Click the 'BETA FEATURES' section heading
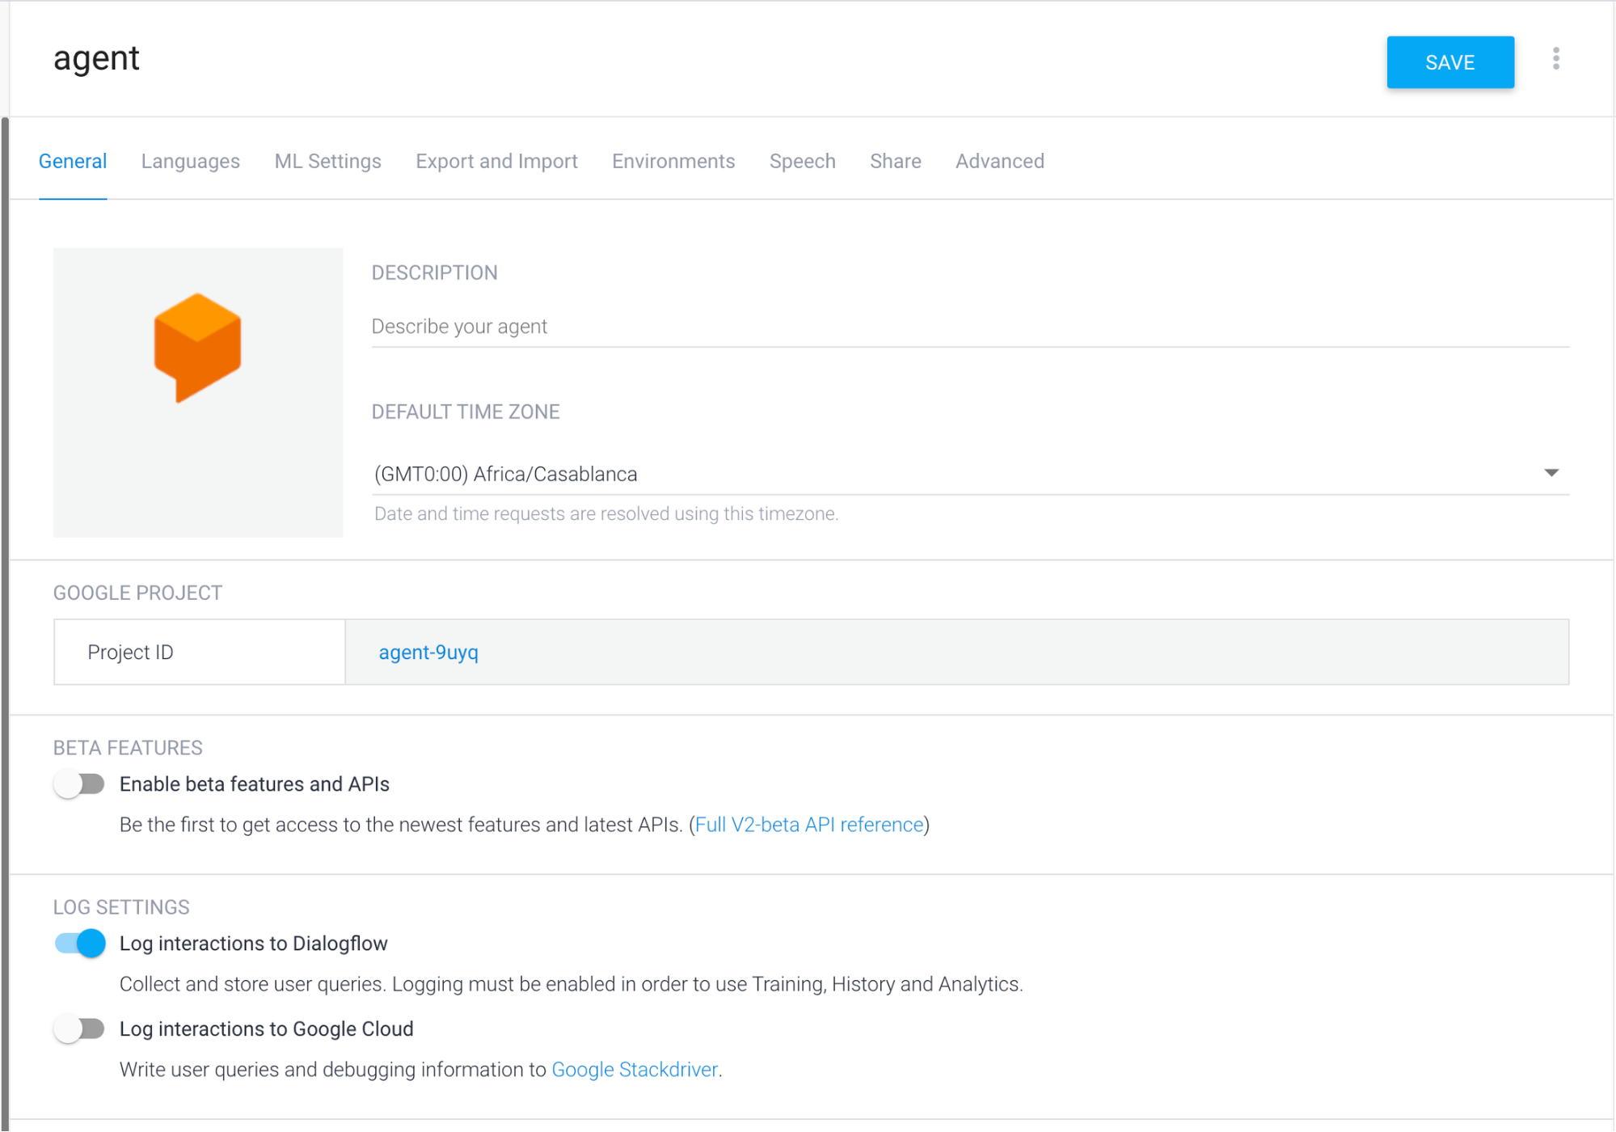The image size is (1616, 1132). [128, 748]
